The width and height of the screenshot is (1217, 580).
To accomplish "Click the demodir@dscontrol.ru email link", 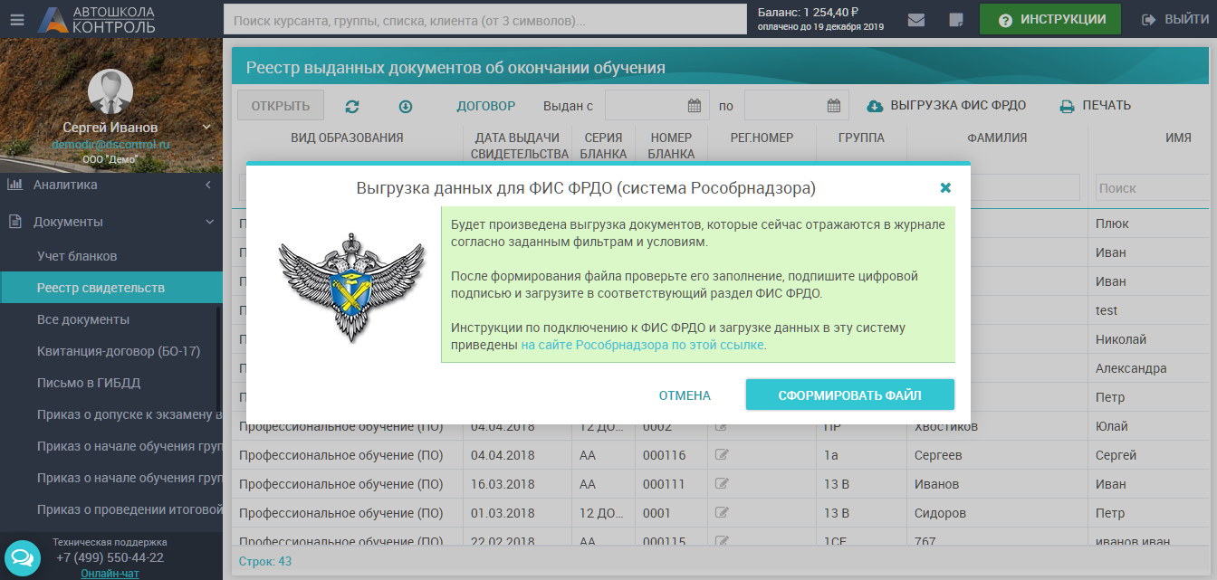I will (x=110, y=144).
